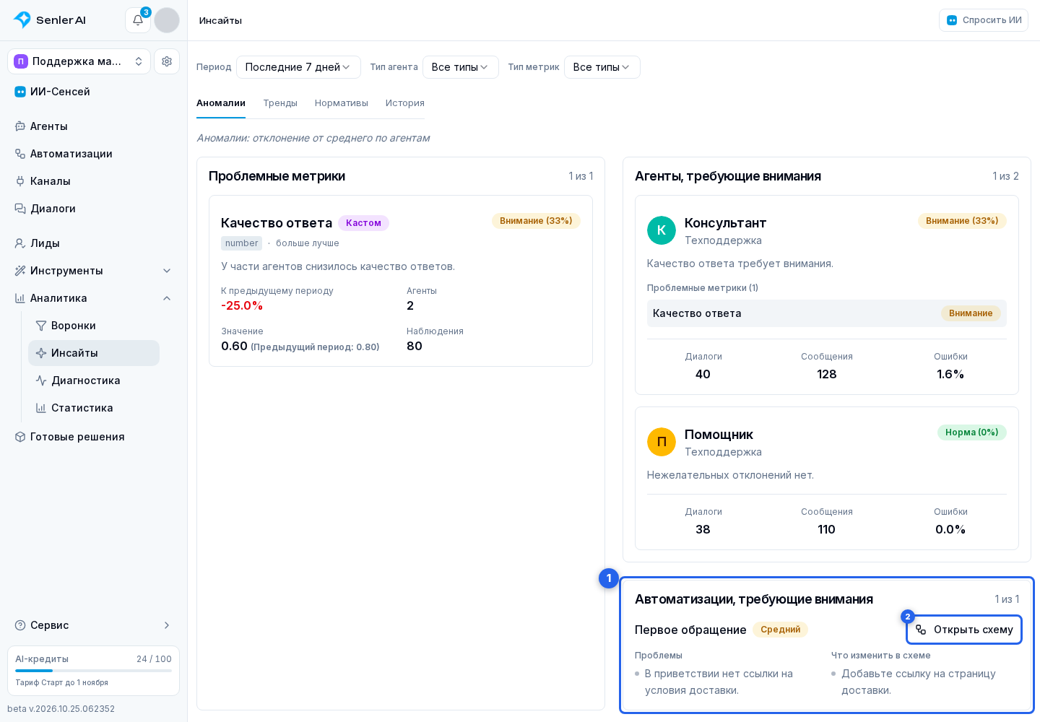The image size is (1040, 722).
Task: Click the Воронки funnel icon
Action: [x=41, y=326]
